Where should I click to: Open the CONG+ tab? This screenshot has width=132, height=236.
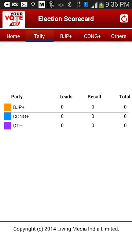coord(92,36)
